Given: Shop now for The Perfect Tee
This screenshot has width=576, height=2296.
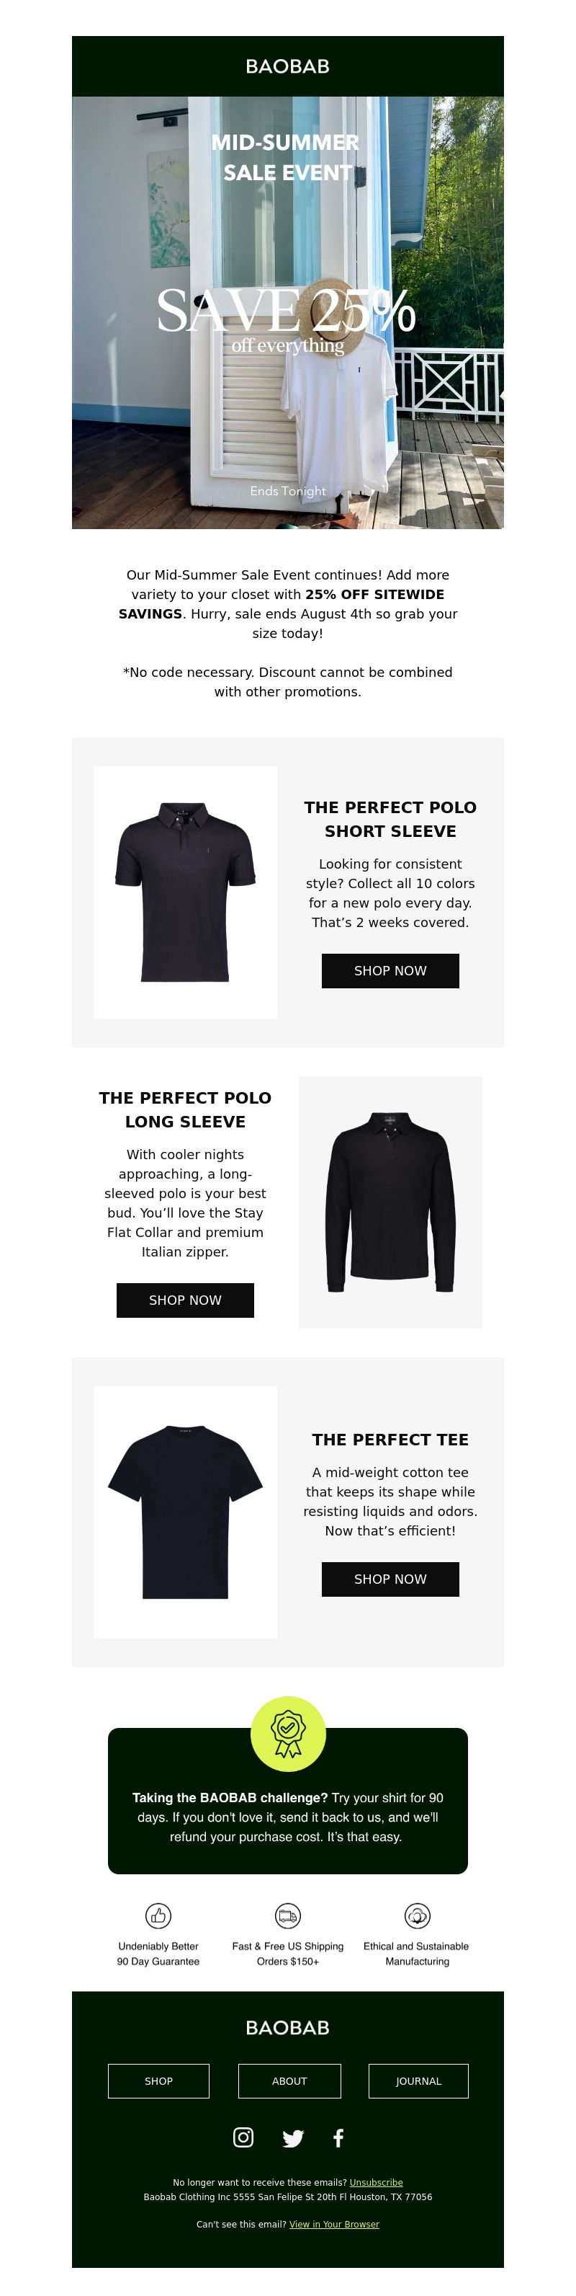Looking at the screenshot, I should [x=390, y=1579].
